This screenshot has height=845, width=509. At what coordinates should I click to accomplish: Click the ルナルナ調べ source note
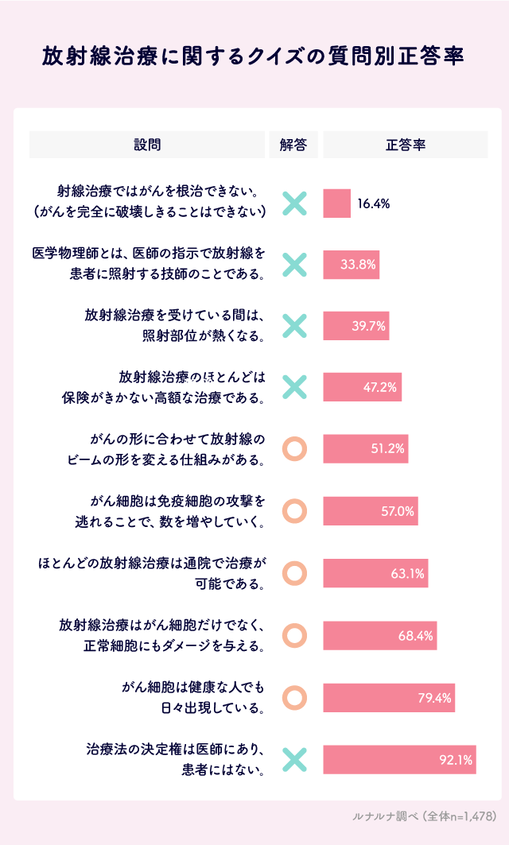point(424,816)
